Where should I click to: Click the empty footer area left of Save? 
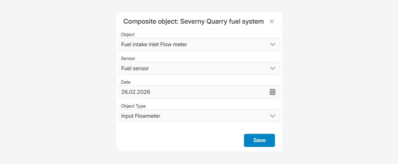[x=178, y=140]
